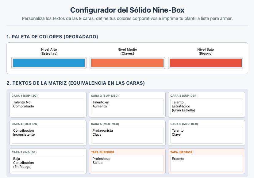Click the 'Personaliza los textos de las 9 caras' subtitle
Viewport: 254px width, 178px height.
(x=127, y=18)
